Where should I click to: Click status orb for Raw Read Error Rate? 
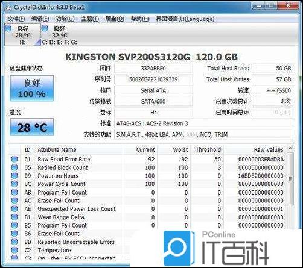[x=14, y=159]
